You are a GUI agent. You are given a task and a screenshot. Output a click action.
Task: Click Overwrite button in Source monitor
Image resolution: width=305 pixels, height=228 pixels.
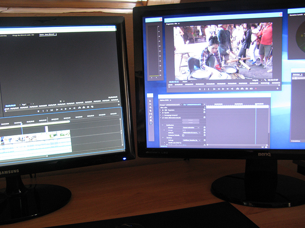coord(84,107)
